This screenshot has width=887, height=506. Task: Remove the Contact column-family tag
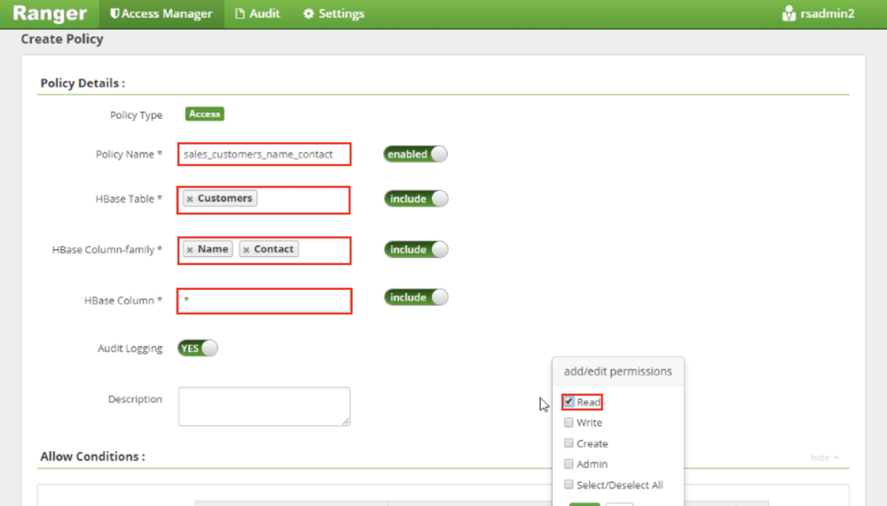tap(246, 249)
